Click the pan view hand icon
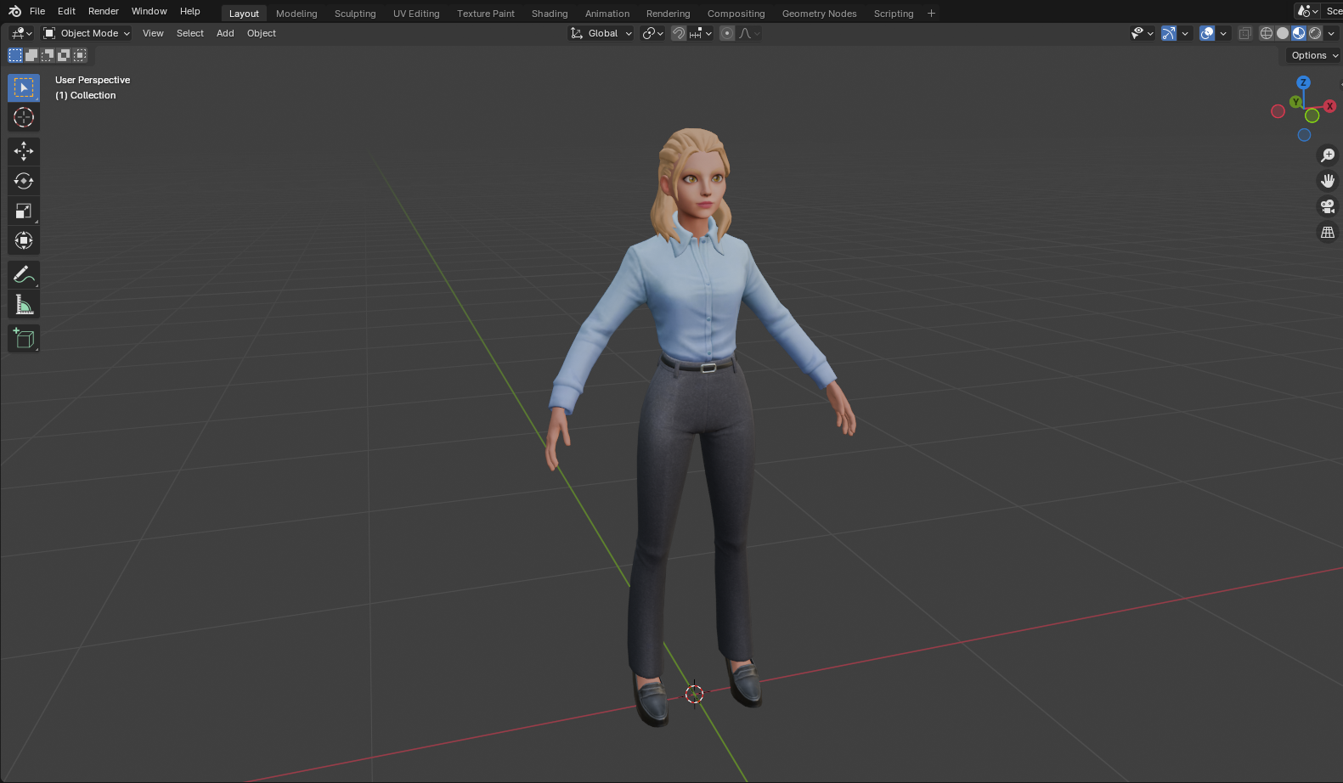Image resolution: width=1343 pixels, height=783 pixels. point(1327,181)
